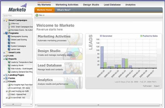
Task: Click the Decrease Score campaign icon
Action: point(9,30)
